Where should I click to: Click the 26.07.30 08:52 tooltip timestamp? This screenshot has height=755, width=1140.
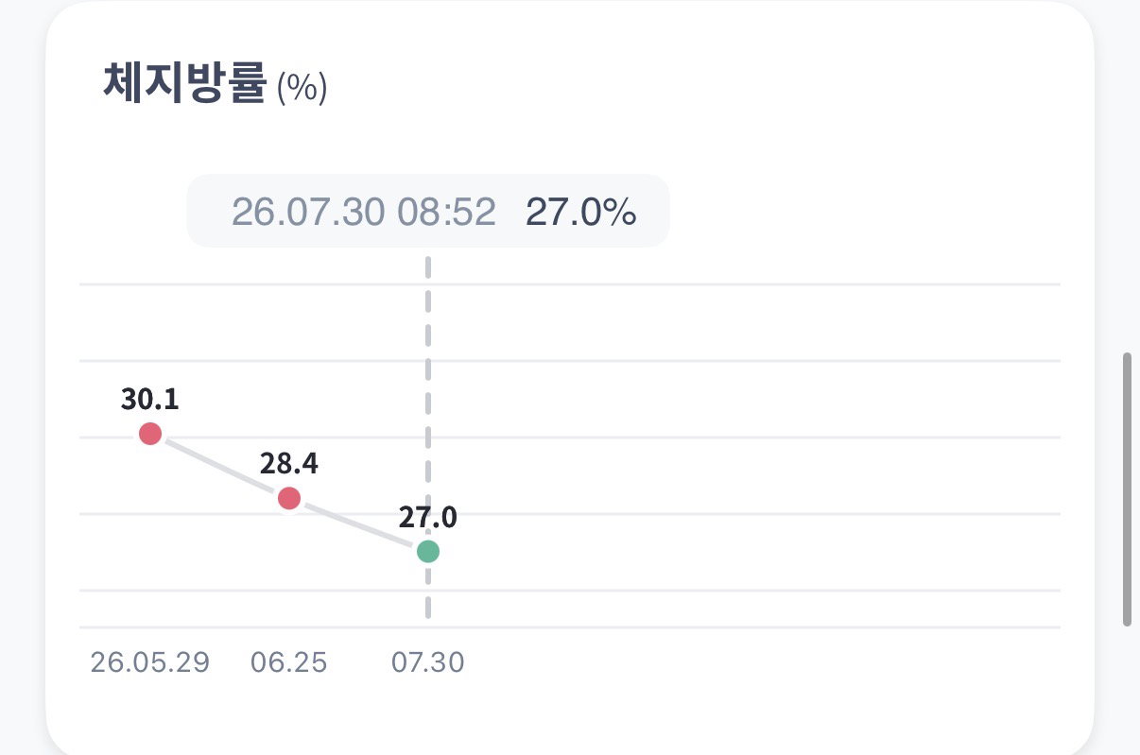[x=364, y=213]
